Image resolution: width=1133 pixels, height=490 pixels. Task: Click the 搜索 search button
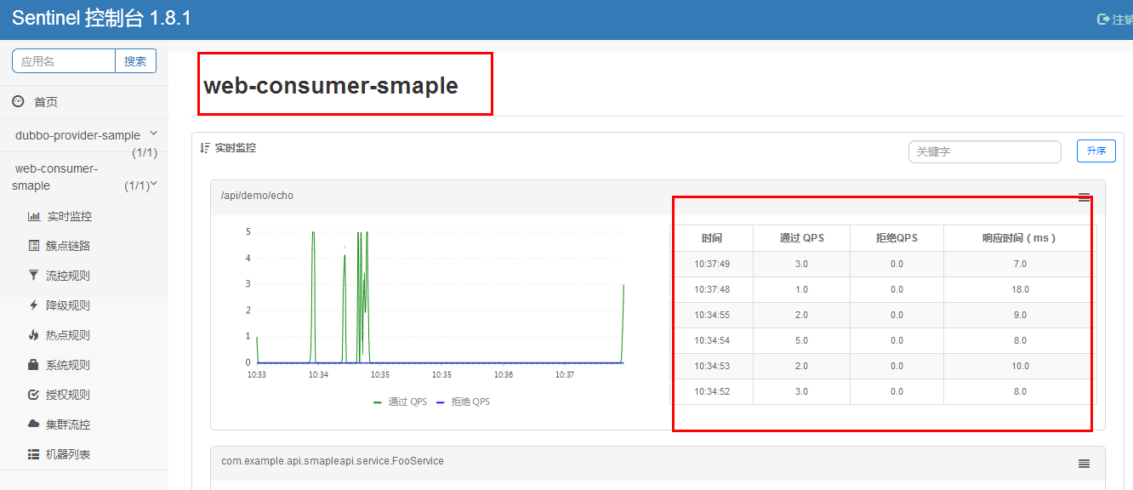coord(135,61)
